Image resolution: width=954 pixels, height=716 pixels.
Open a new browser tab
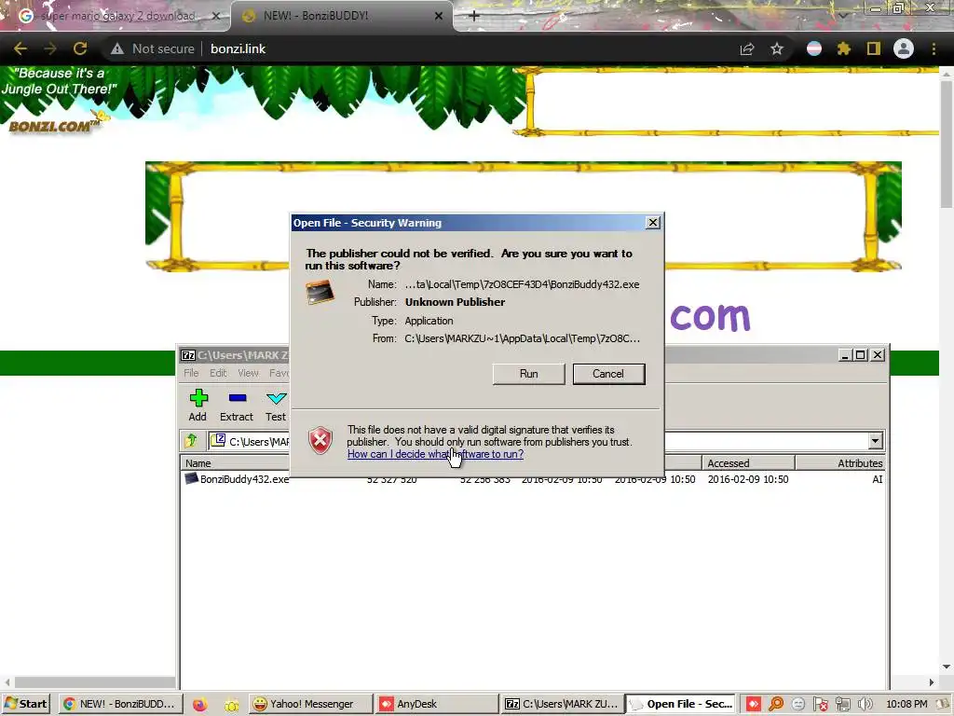474,17
